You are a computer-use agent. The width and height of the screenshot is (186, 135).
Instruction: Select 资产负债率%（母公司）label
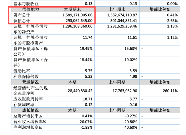[31, 51]
